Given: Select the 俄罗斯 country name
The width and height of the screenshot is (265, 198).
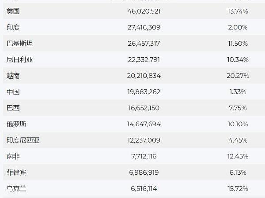Looking at the screenshot, I should point(17,124).
